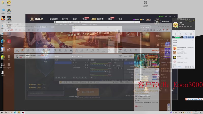Open 16联赛 tab in 16对战
This screenshot has width=203, height=114.
point(100,19)
